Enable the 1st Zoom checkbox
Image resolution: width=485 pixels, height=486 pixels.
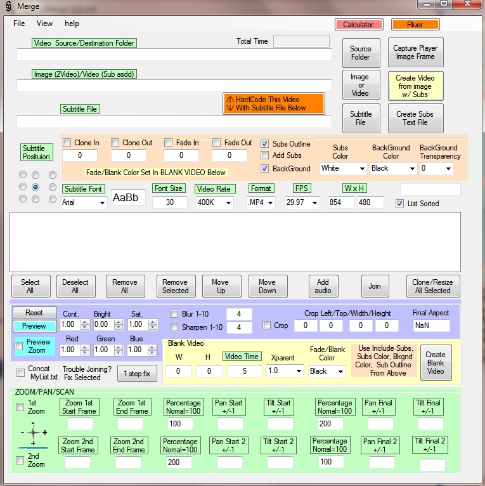click(x=20, y=407)
